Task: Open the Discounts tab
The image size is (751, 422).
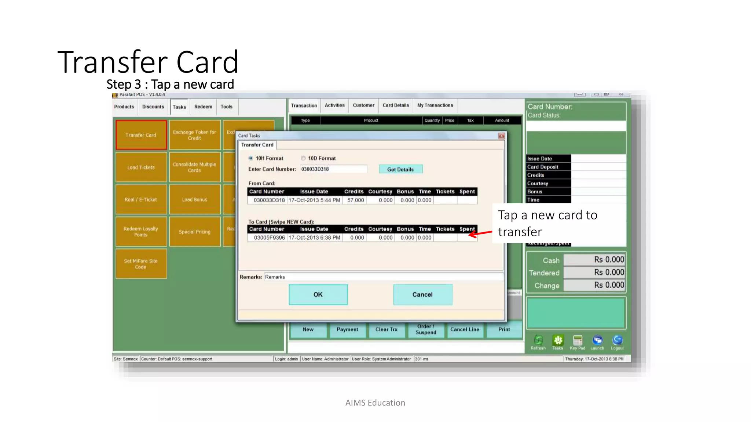Action: point(153,107)
